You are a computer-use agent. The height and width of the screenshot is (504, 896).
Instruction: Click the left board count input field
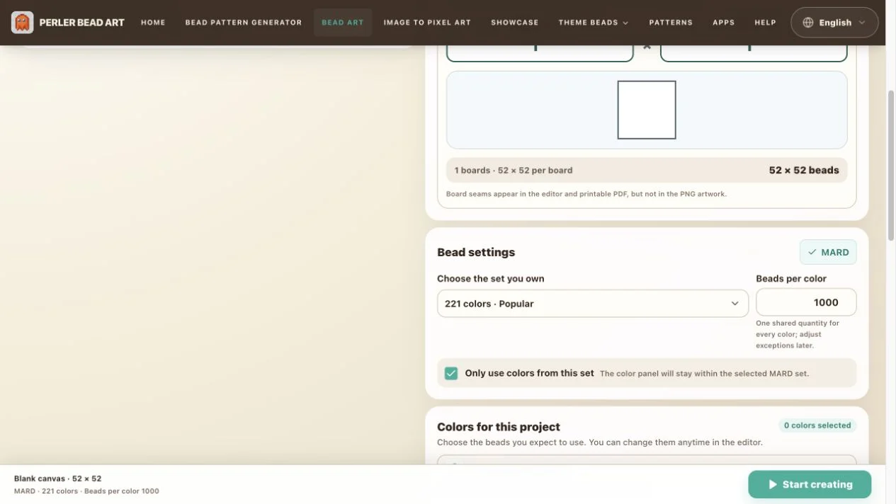540,53
